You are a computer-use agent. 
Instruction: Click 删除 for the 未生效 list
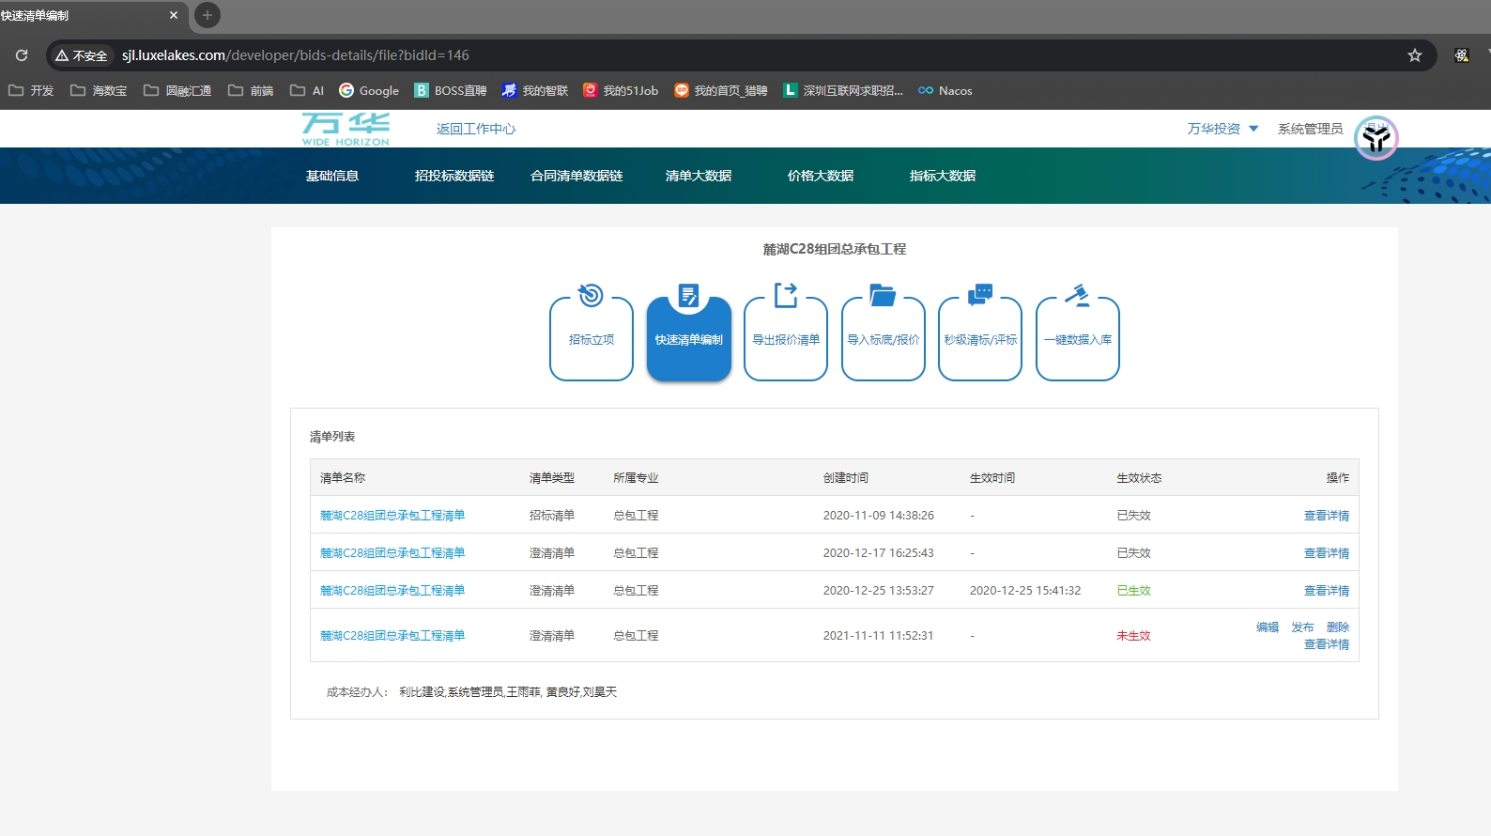(1338, 627)
